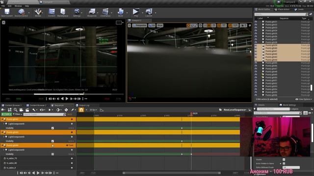Click the Modes toolbar icon
This screenshot has height=176, width=314.
[x=38, y=12]
